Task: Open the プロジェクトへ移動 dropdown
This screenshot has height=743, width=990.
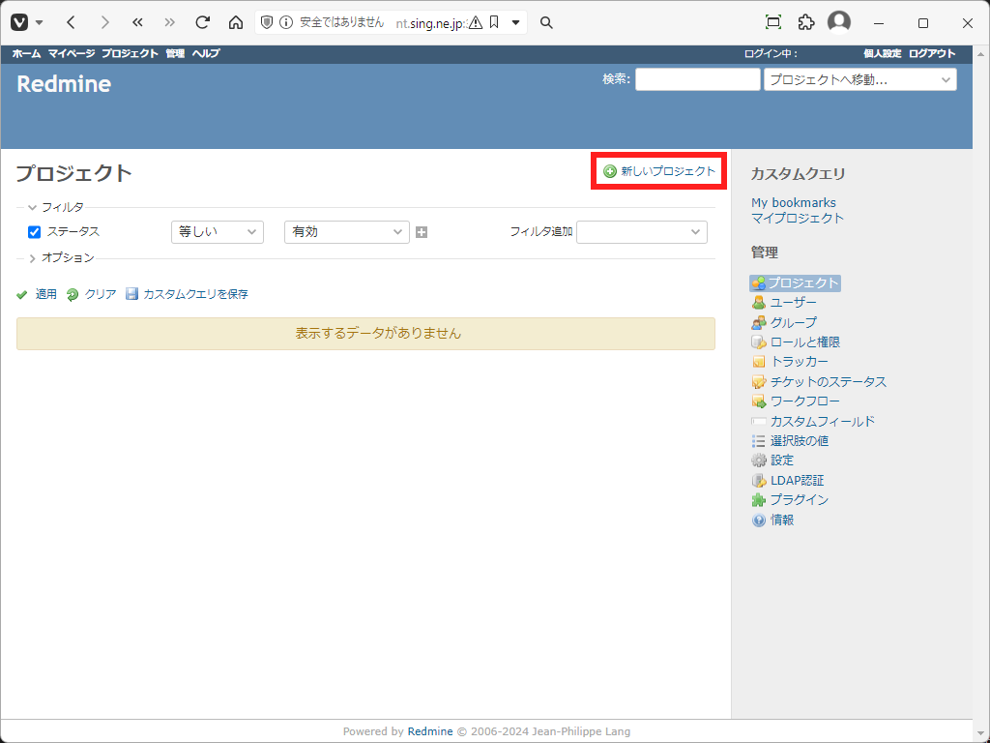Action: (859, 79)
